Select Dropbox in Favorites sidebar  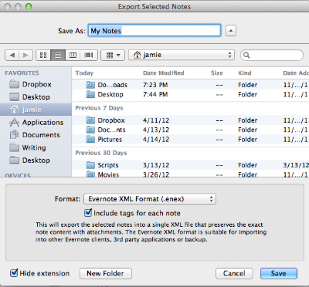tap(36, 84)
